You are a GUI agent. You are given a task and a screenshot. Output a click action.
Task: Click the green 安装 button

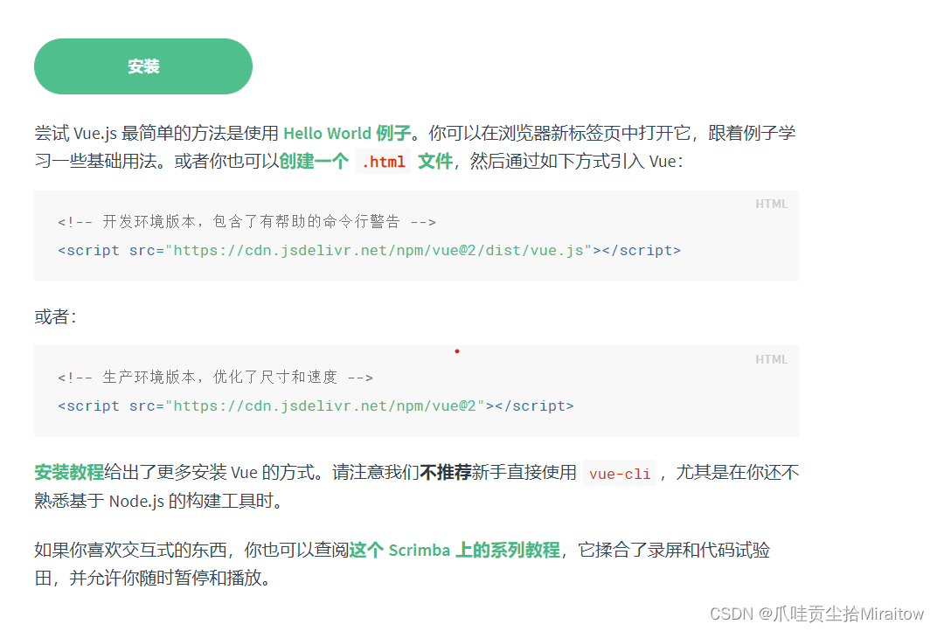click(143, 66)
